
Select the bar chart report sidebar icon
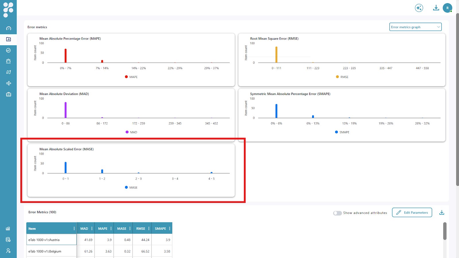(8, 39)
